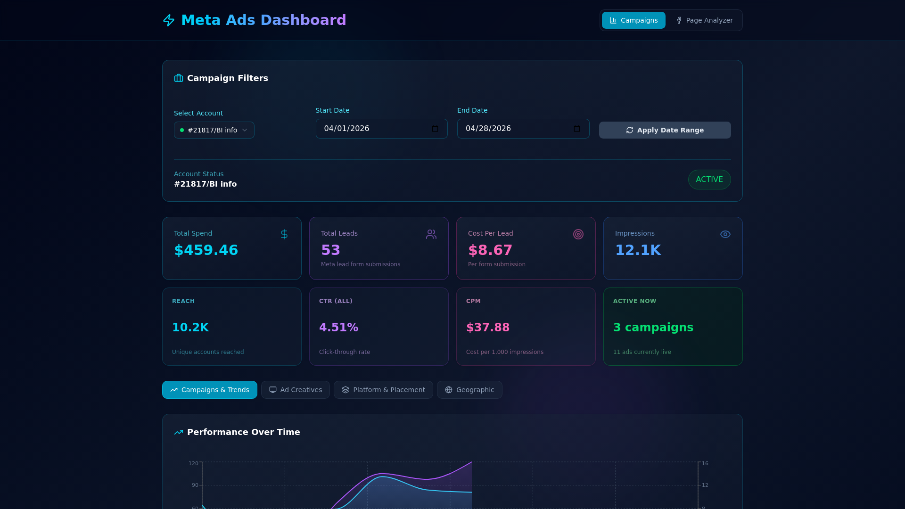Image resolution: width=905 pixels, height=509 pixels.
Task: Click the layers icon in Platform & Placement
Action: pyautogui.click(x=346, y=390)
